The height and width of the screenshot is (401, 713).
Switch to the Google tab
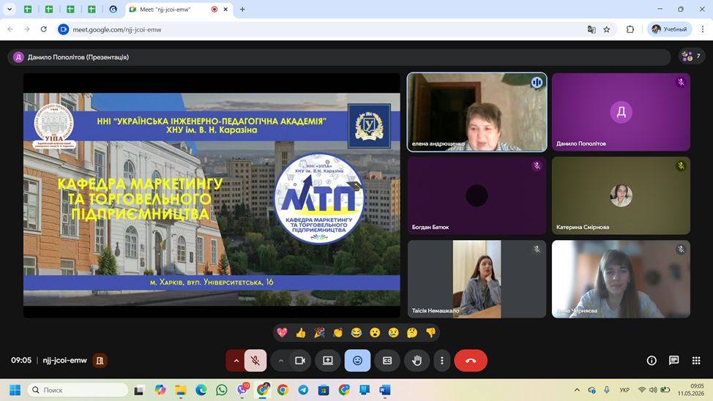[x=113, y=9]
